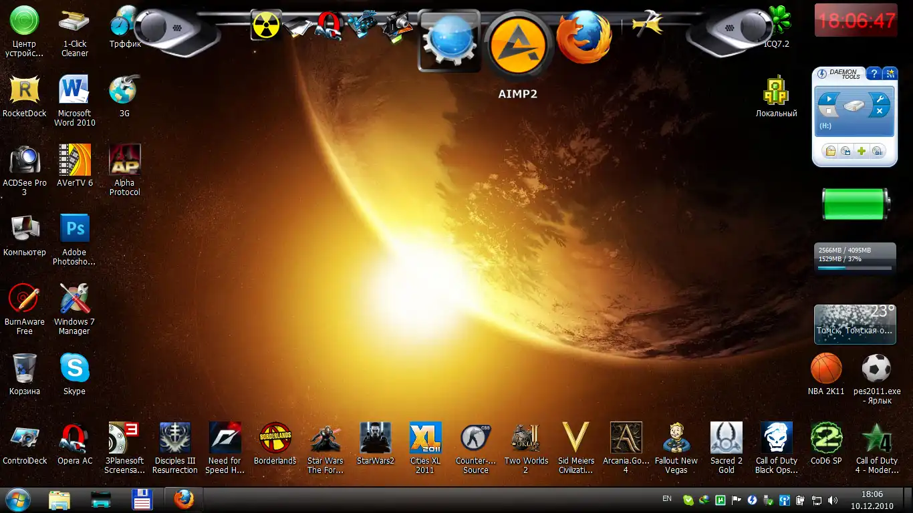This screenshot has height=513, width=913.
Task: Click the radiation icon in the dock
Action: [266, 25]
